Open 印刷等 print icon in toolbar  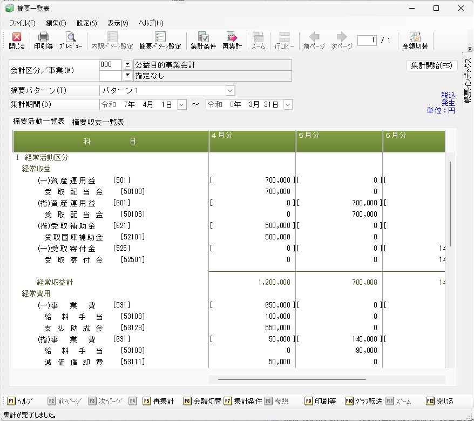click(43, 41)
